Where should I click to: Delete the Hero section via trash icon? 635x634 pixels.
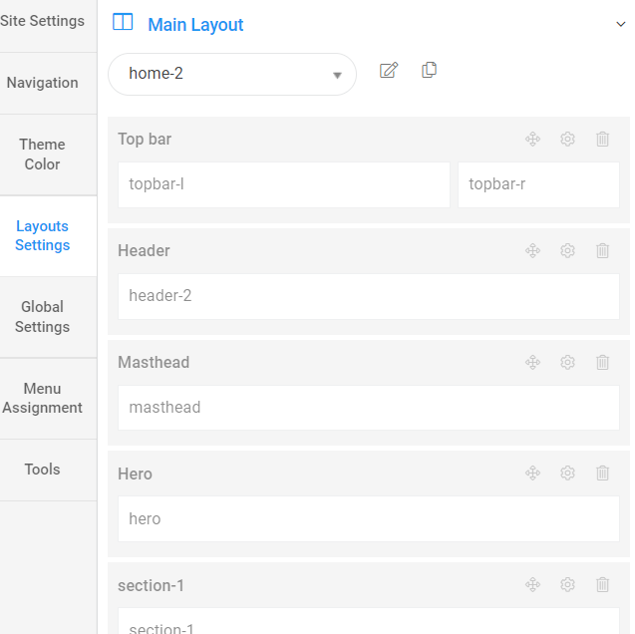coord(603,474)
